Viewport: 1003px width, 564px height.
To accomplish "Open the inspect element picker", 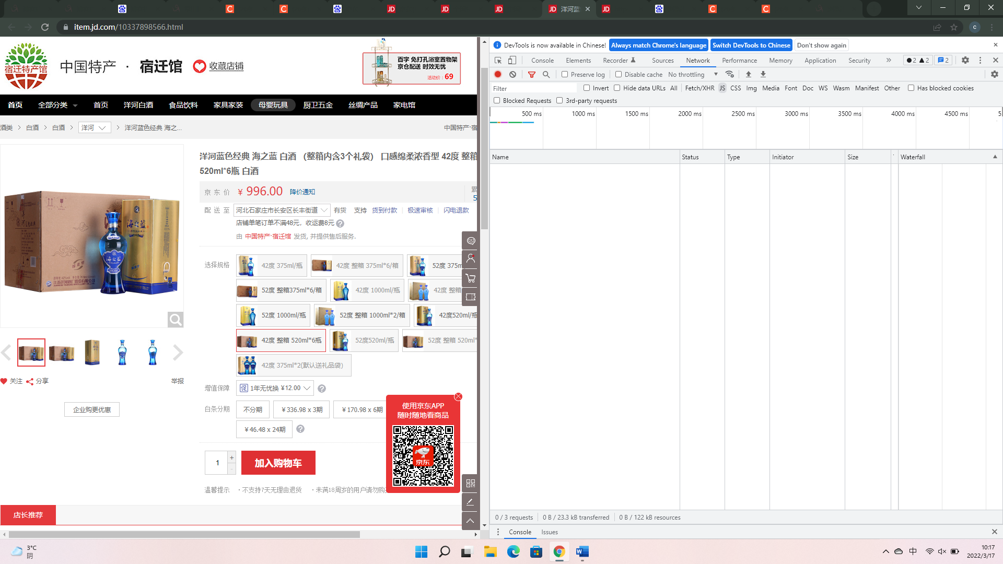I will click(x=498, y=60).
